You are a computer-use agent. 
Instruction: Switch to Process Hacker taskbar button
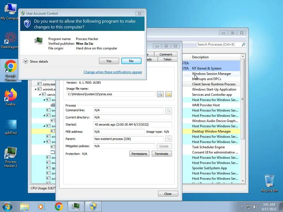[x=76, y=206]
